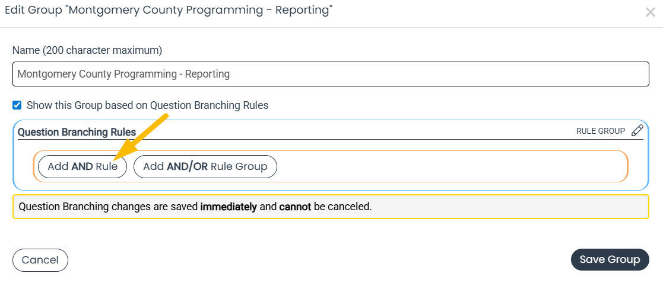
Task: Click the Add AND Rule button
Action: 83,166
